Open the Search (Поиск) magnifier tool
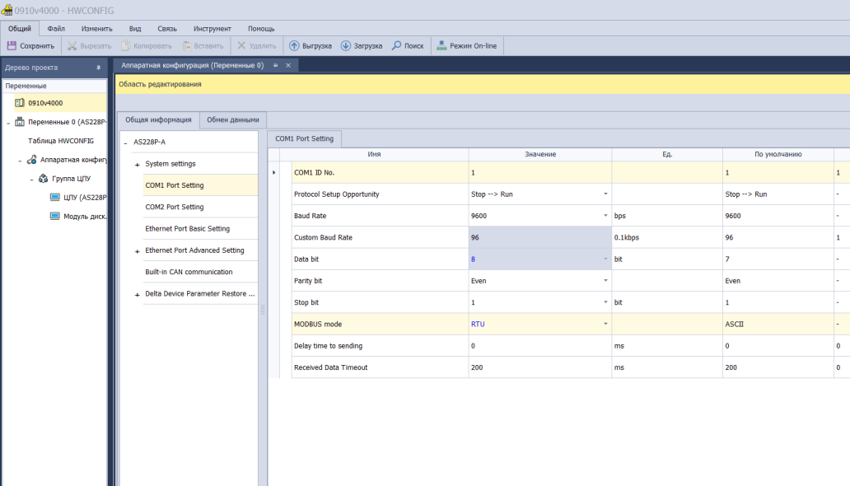Image resolution: width=850 pixels, height=486 pixels. pos(396,46)
